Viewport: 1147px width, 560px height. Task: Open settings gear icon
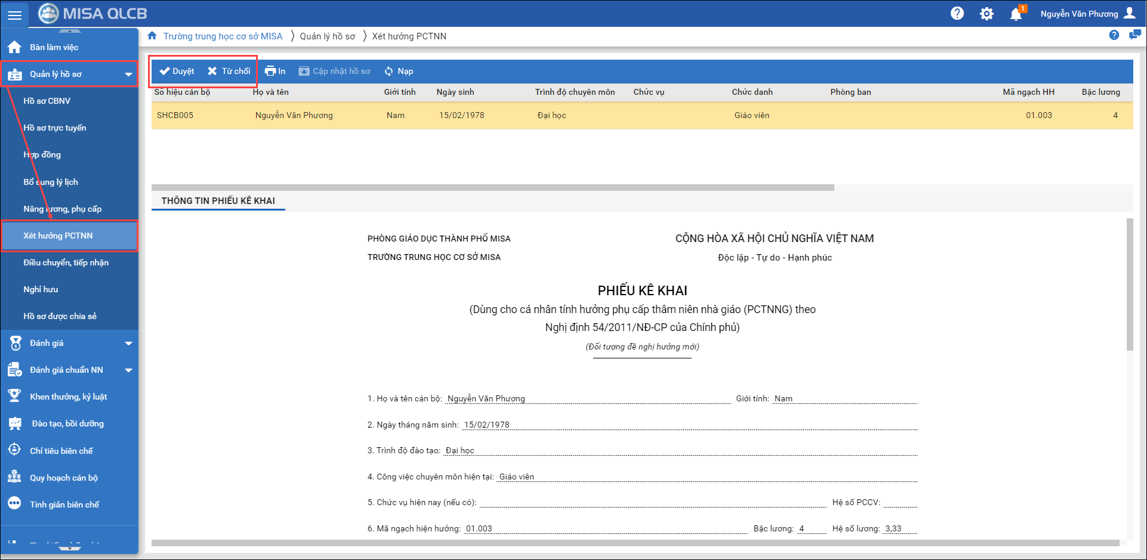pyautogui.click(x=986, y=14)
